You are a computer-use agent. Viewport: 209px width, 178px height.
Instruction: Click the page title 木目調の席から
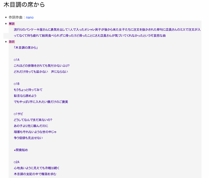click(24, 5)
